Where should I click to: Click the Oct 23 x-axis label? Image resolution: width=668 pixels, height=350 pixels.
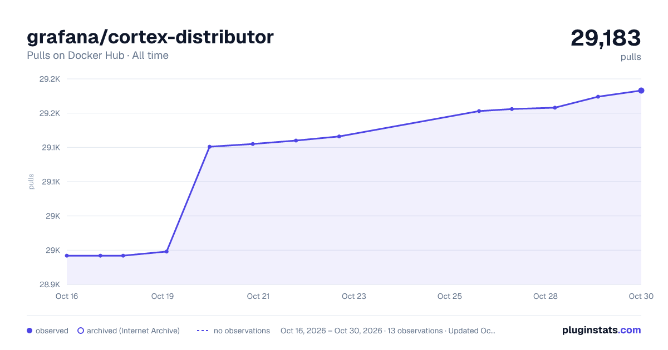click(x=354, y=296)
